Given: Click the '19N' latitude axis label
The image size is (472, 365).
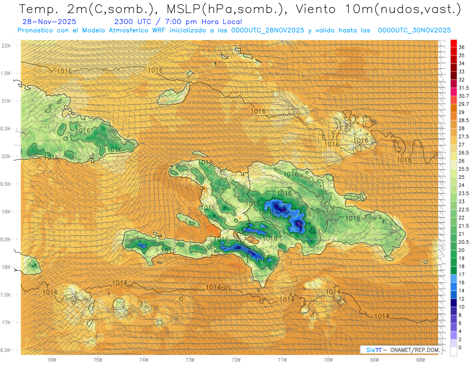Looking at the screenshot, I should click(x=6, y=212).
